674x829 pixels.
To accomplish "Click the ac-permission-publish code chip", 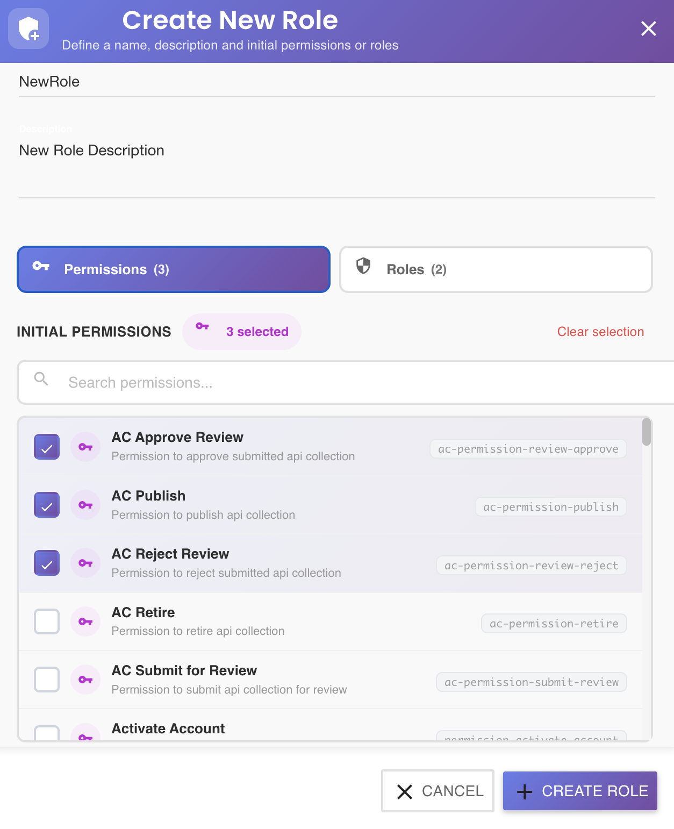I will (551, 507).
